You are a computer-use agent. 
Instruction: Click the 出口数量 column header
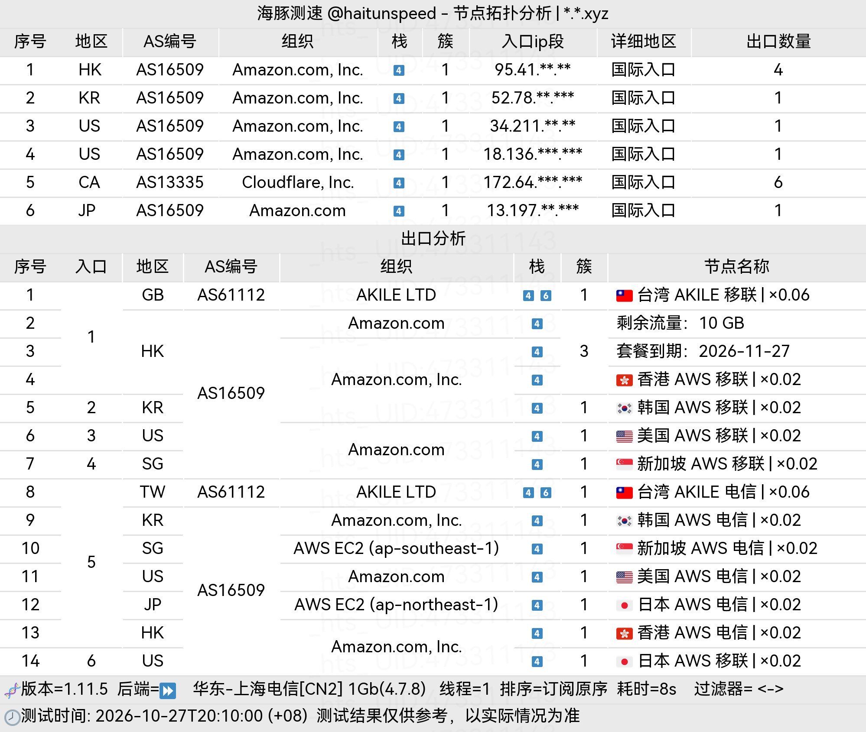click(778, 42)
